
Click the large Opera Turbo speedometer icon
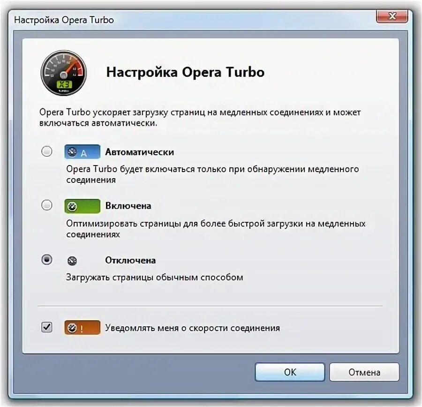click(x=63, y=73)
